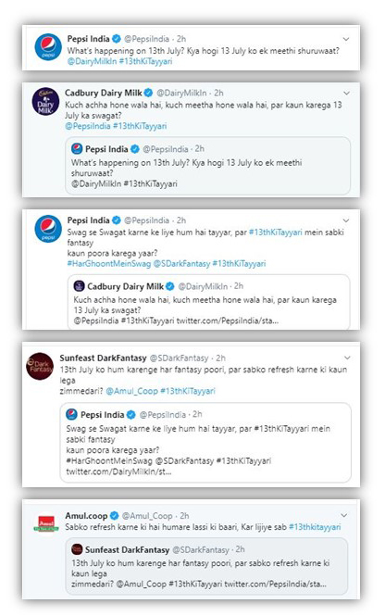Open Pepsi India avatar in first tweet
This screenshot has width=385, height=616.
[x=48, y=47]
